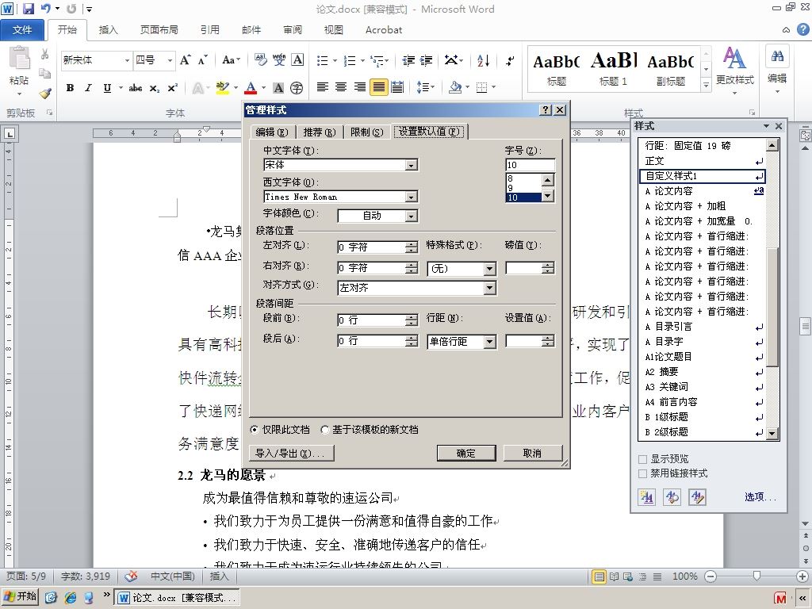
Task: Increase indent in paragraph group
Action: (426, 60)
